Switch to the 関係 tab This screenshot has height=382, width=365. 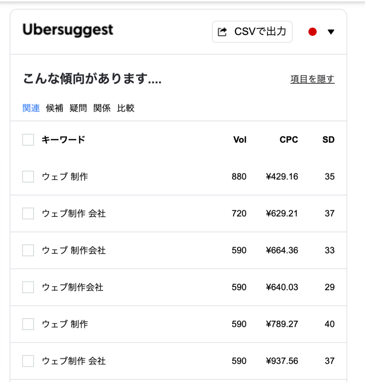tap(102, 108)
